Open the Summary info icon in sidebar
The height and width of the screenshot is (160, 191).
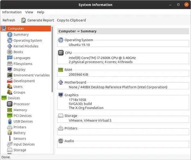pyautogui.click(x=10, y=35)
